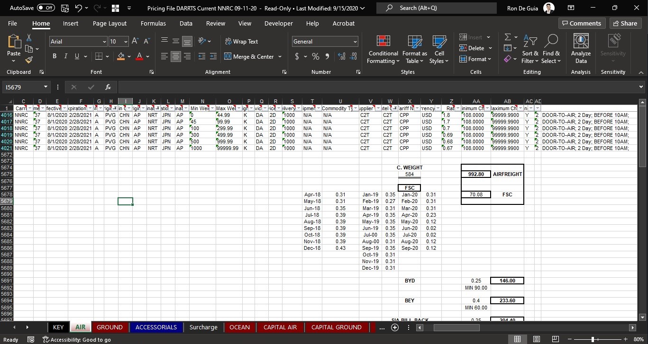
Task: Switch to the ACCESSORIALS sheet tab
Action: pos(156,327)
